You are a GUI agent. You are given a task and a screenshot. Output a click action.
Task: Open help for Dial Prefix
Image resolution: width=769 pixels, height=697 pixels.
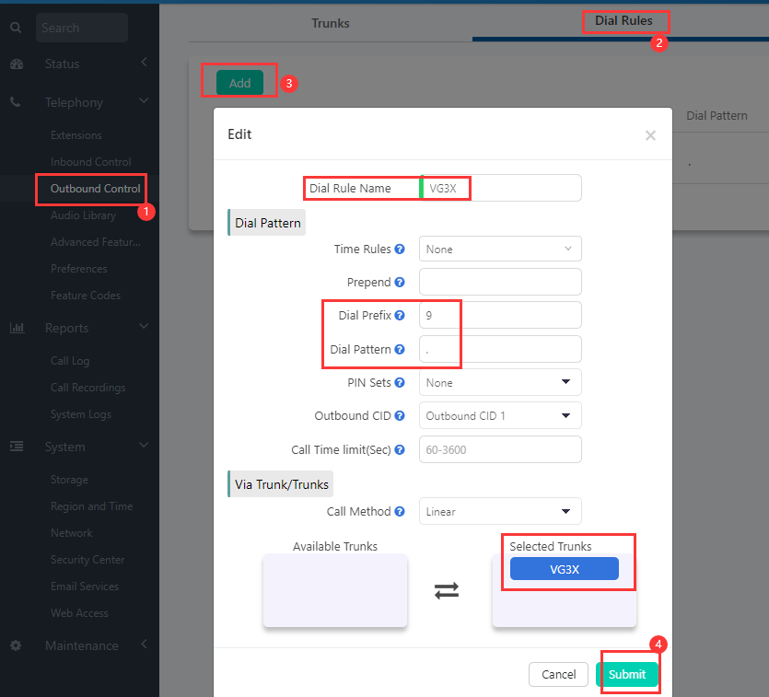click(400, 315)
